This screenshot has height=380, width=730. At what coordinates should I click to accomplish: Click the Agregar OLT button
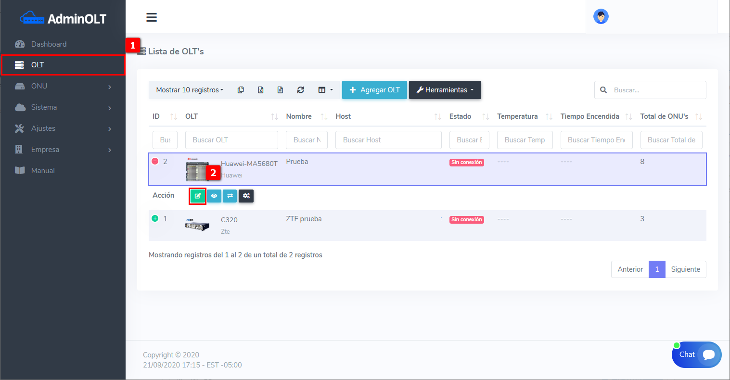374,90
